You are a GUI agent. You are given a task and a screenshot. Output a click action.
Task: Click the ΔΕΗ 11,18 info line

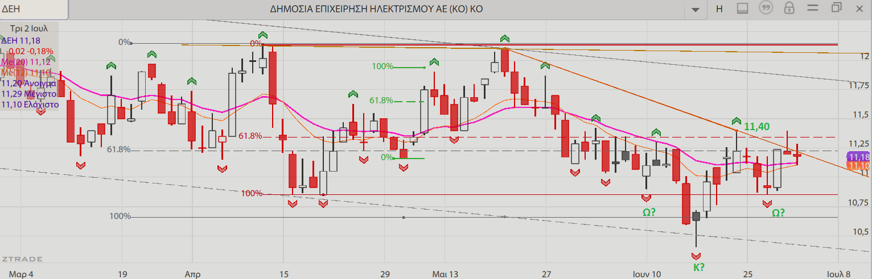[20, 40]
